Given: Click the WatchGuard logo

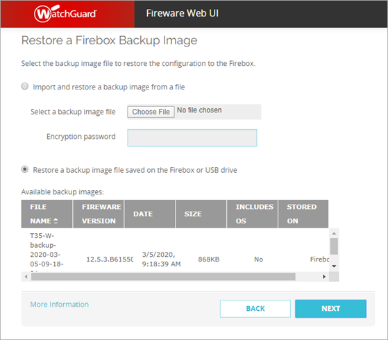Looking at the screenshot, I should (x=65, y=13).
